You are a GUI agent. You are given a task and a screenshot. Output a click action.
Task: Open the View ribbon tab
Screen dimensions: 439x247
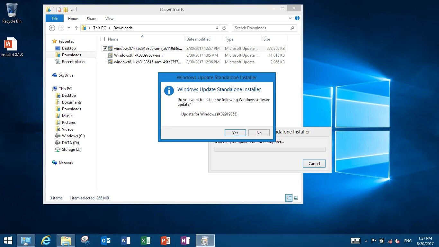pos(109,19)
